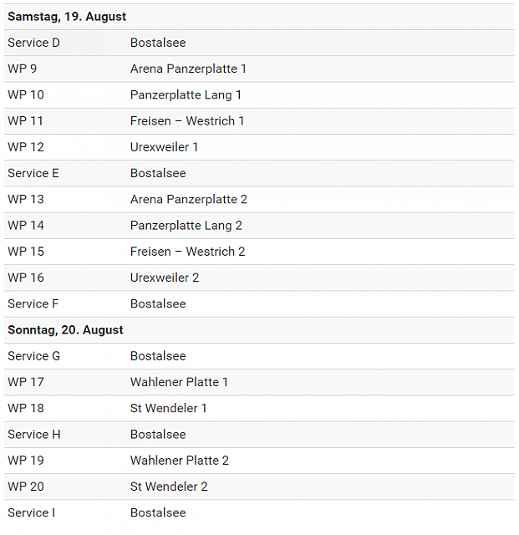Click Bostalsee in the Service G row

[x=158, y=356]
